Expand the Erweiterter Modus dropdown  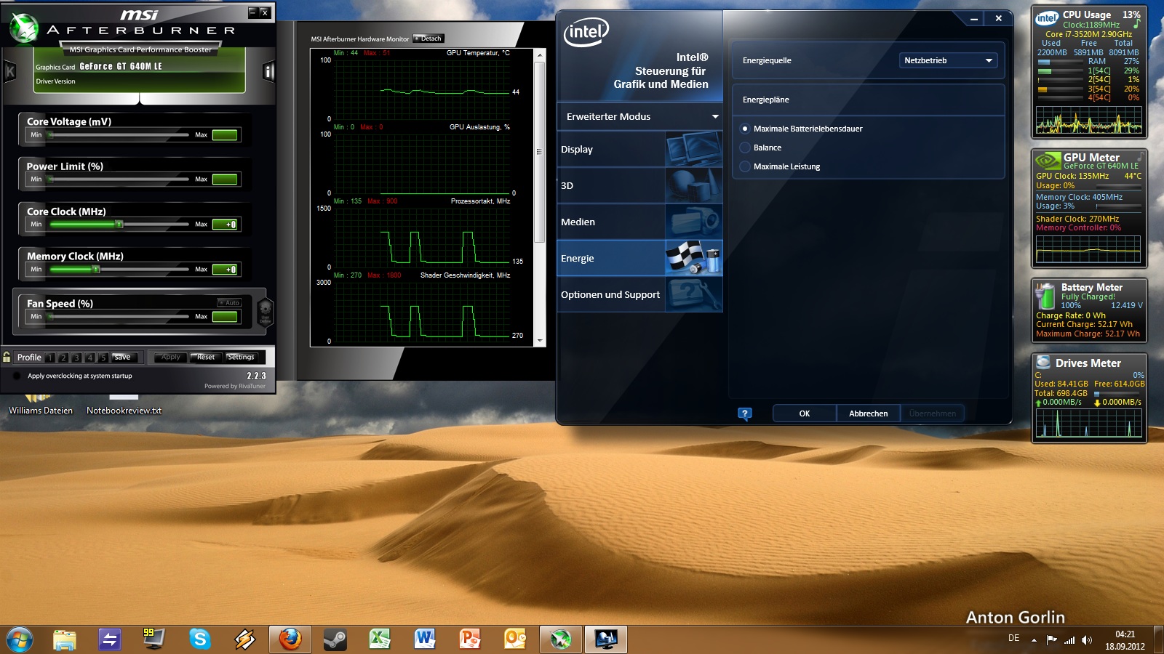click(639, 116)
